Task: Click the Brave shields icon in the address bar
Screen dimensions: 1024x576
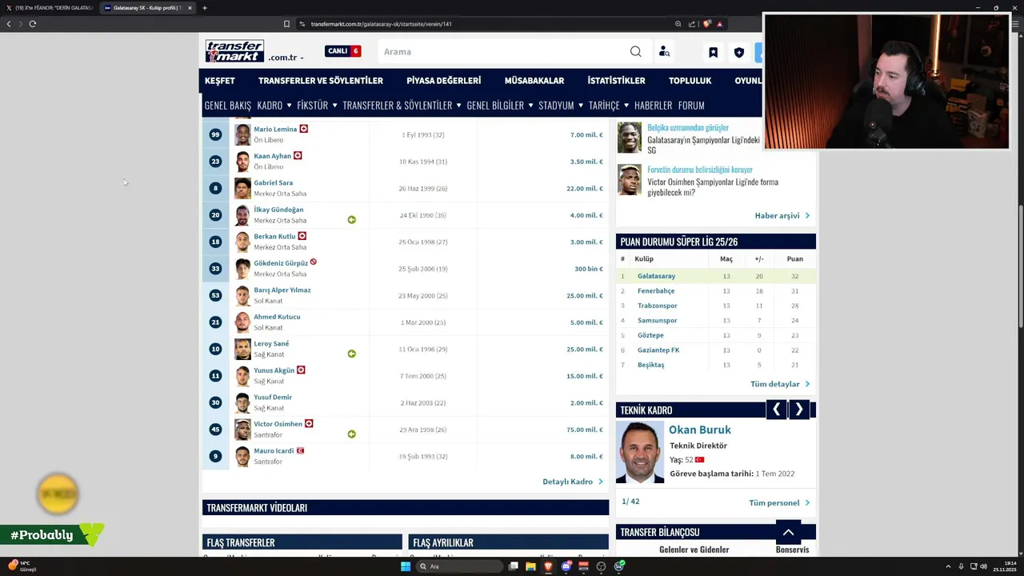Action: pyautogui.click(x=706, y=24)
